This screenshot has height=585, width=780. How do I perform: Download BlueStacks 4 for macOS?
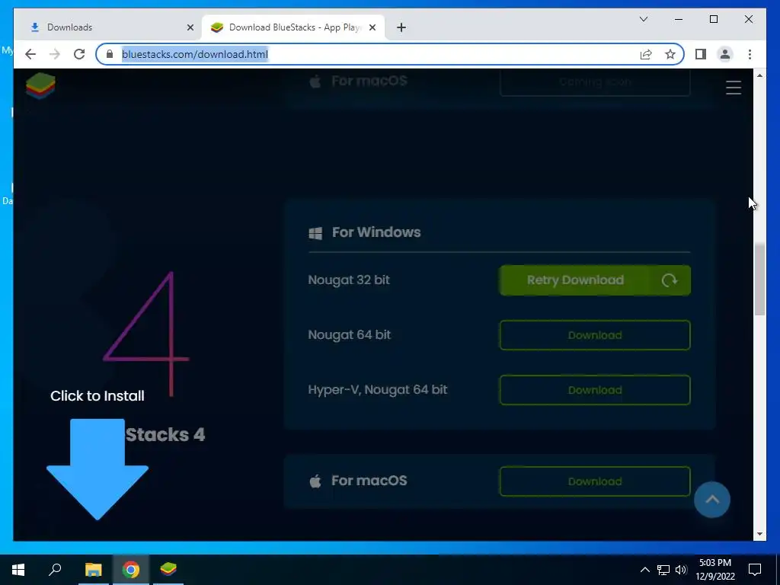[595, 481]
